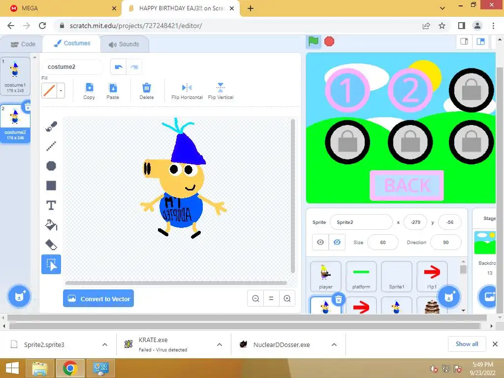Click the sprite Direction field
Image resolution: width=504 pixels, height=378 pixels.
(445, 242)
